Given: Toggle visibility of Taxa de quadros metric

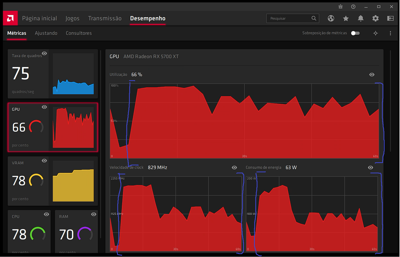Looking at the screenshot, I should 44,53.
